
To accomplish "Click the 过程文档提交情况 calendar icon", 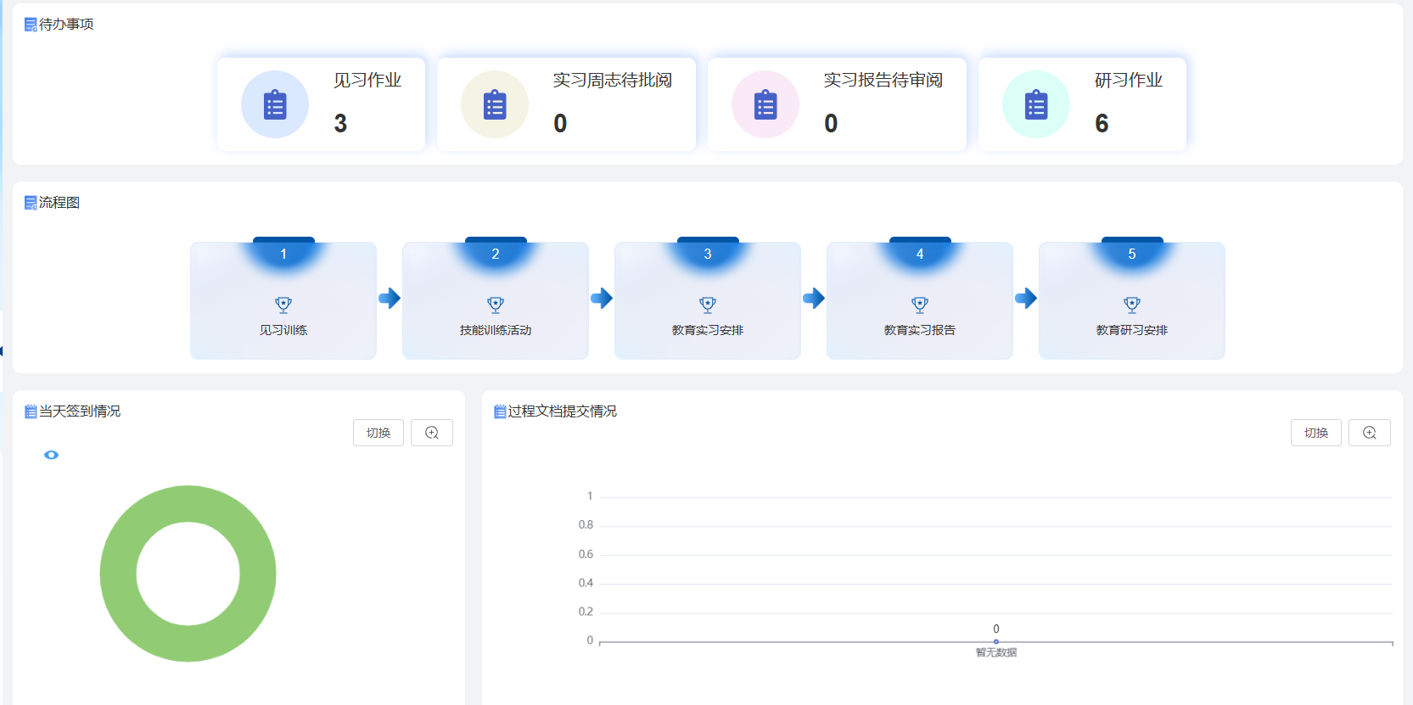I will [x=500, y=411].
